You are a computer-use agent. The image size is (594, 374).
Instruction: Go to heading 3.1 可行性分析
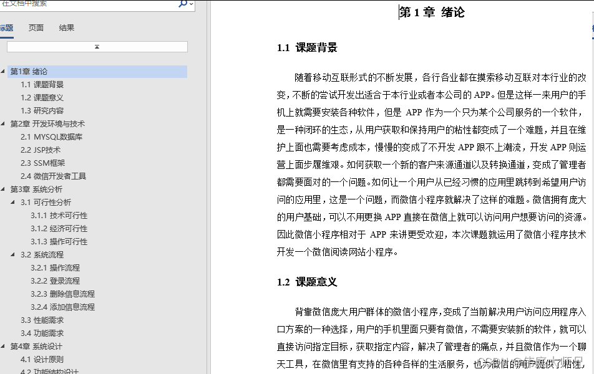tap(46, 202)
